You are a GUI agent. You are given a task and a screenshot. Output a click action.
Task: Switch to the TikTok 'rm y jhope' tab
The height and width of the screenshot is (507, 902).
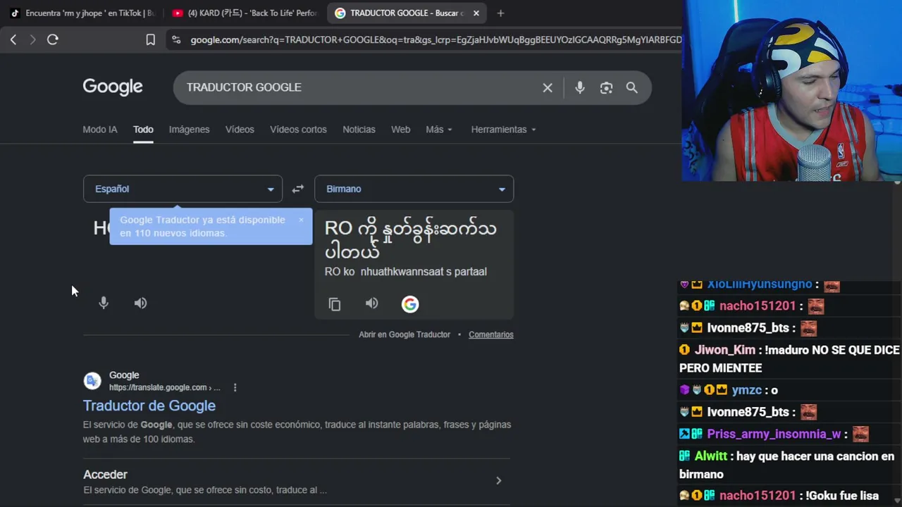pos(82,13)
